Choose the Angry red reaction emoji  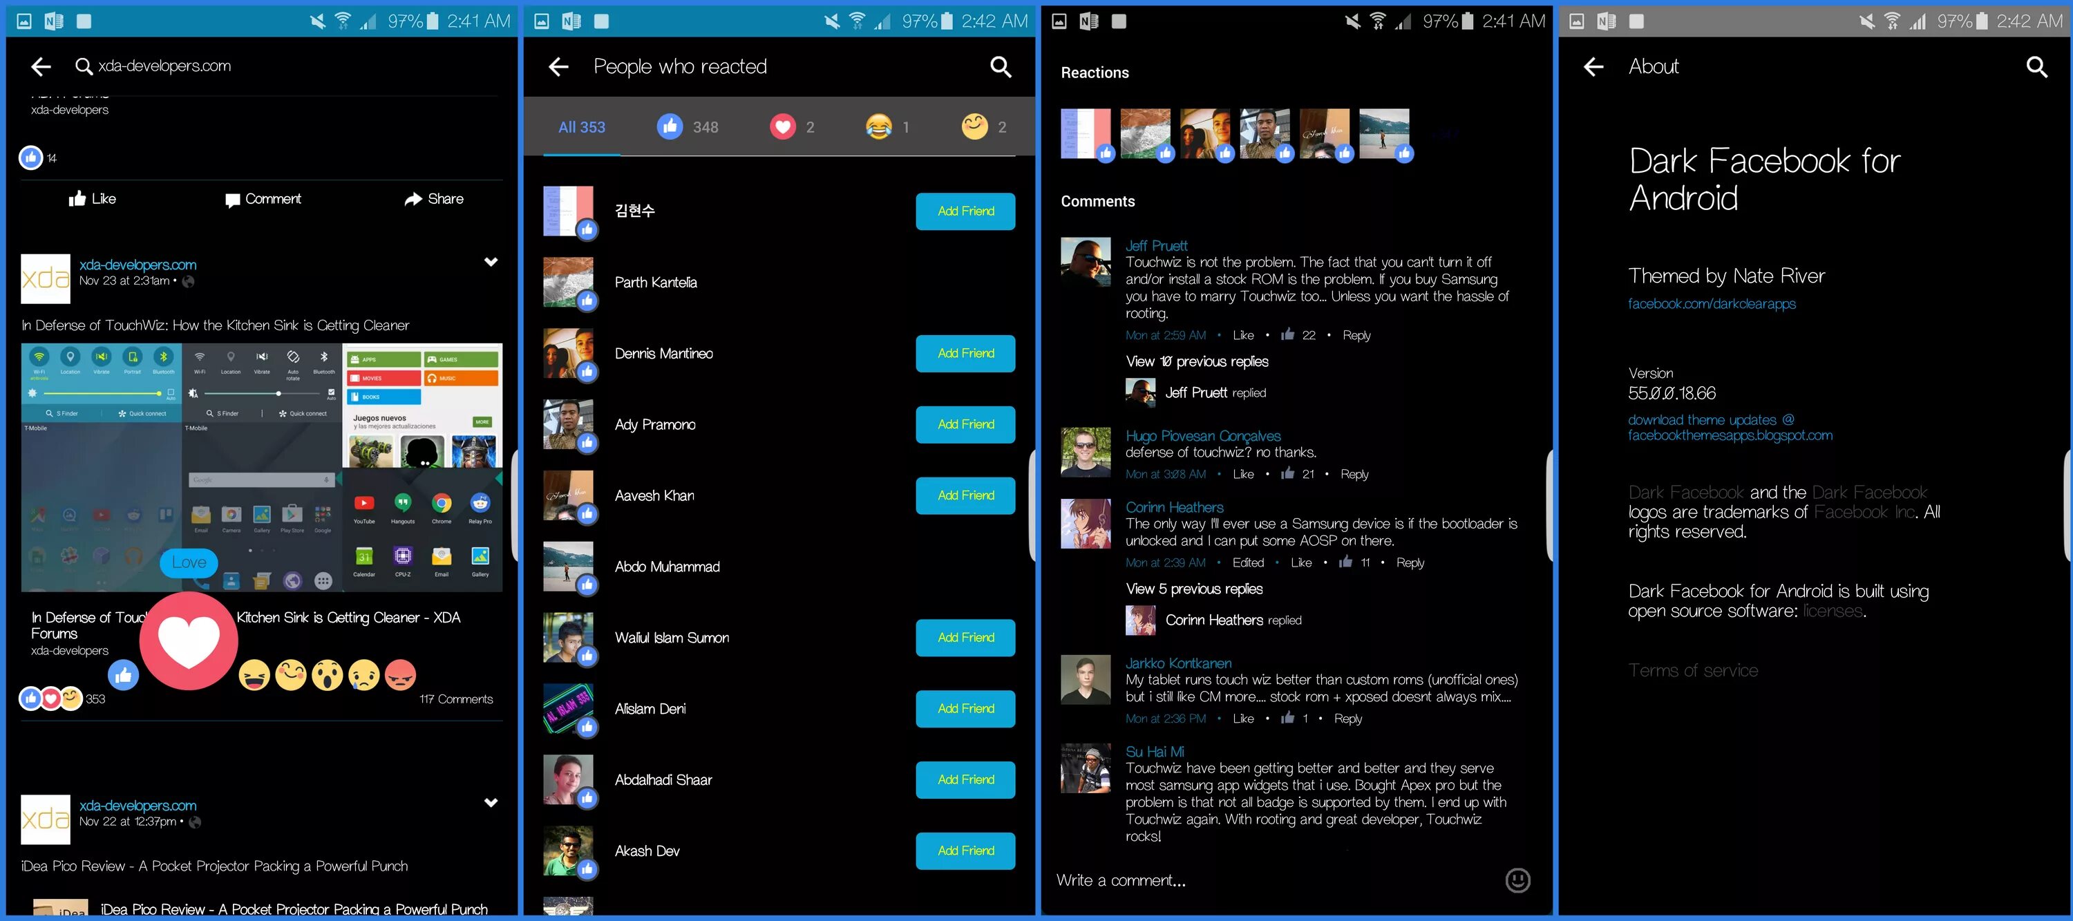click(401, 675)
